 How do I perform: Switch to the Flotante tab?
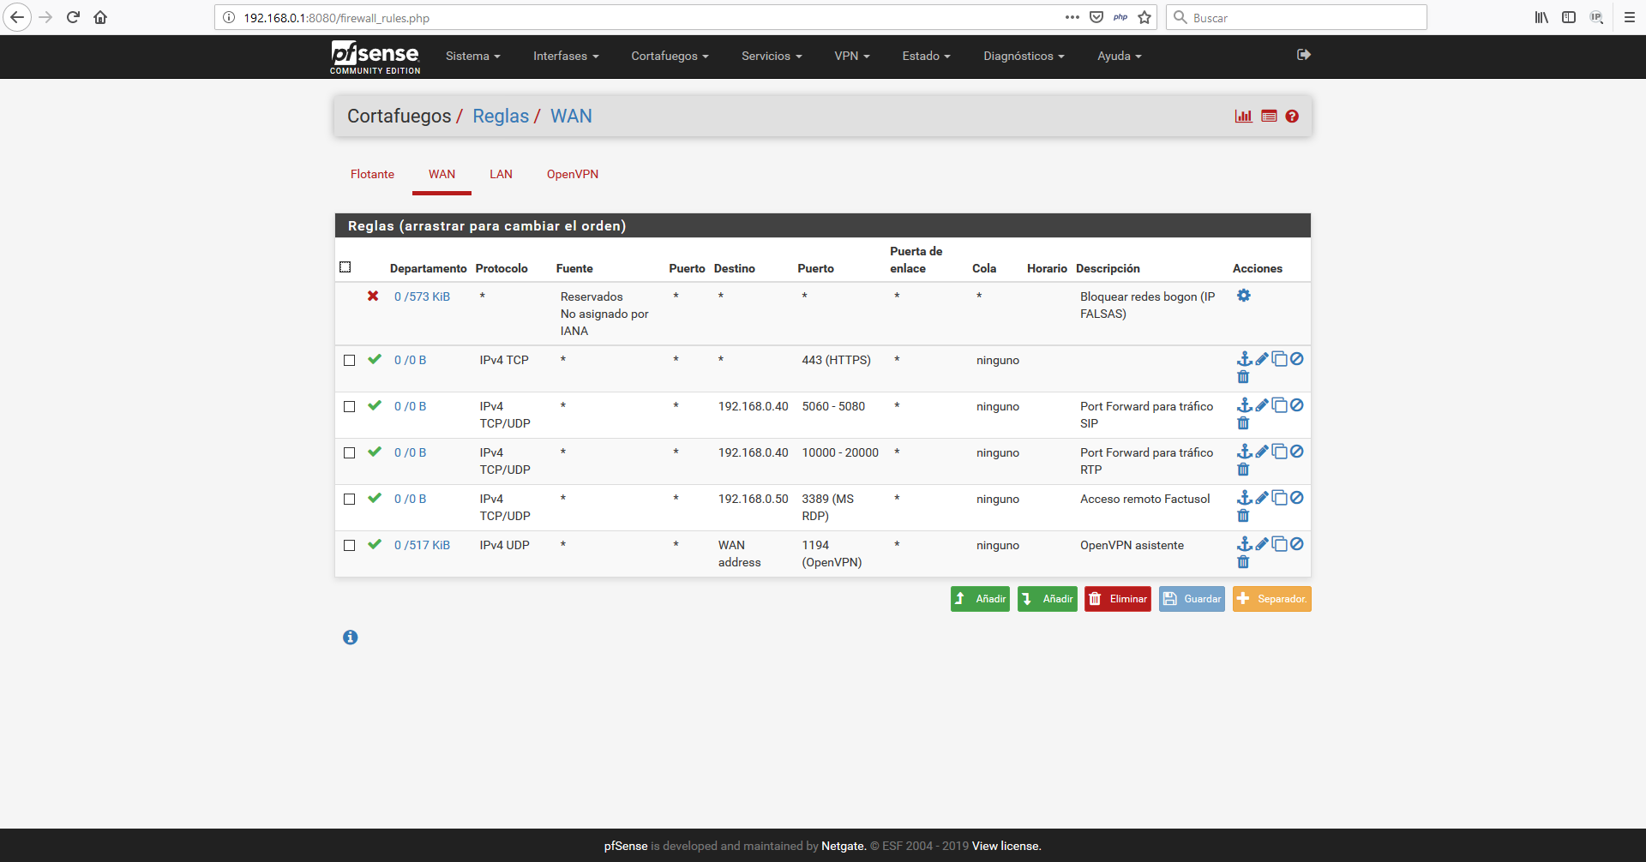point(372,174)
